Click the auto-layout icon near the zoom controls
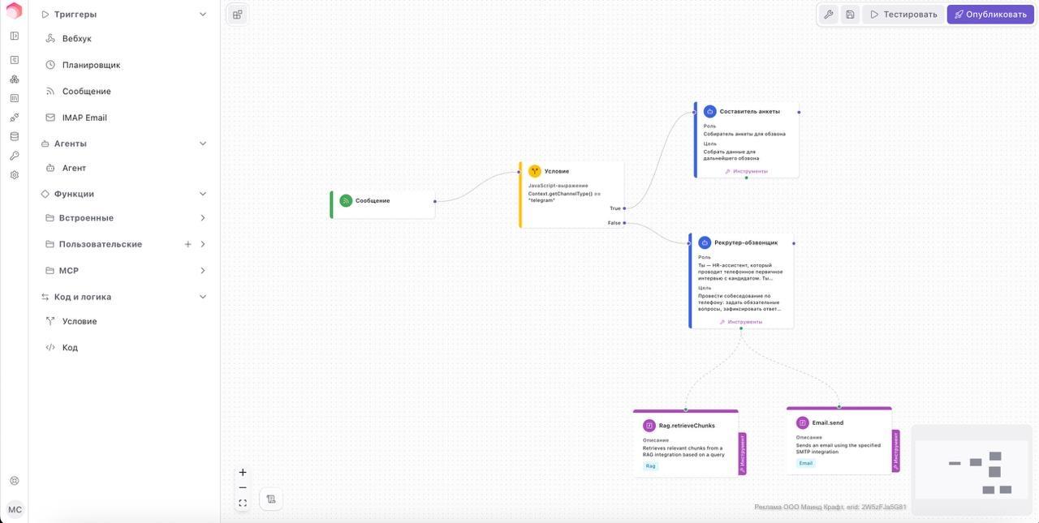The image size is (1039, 523). (271, 499)
